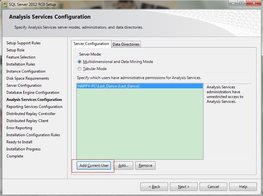
Task: Open the Data Directories tab
Action: (126, 44)
